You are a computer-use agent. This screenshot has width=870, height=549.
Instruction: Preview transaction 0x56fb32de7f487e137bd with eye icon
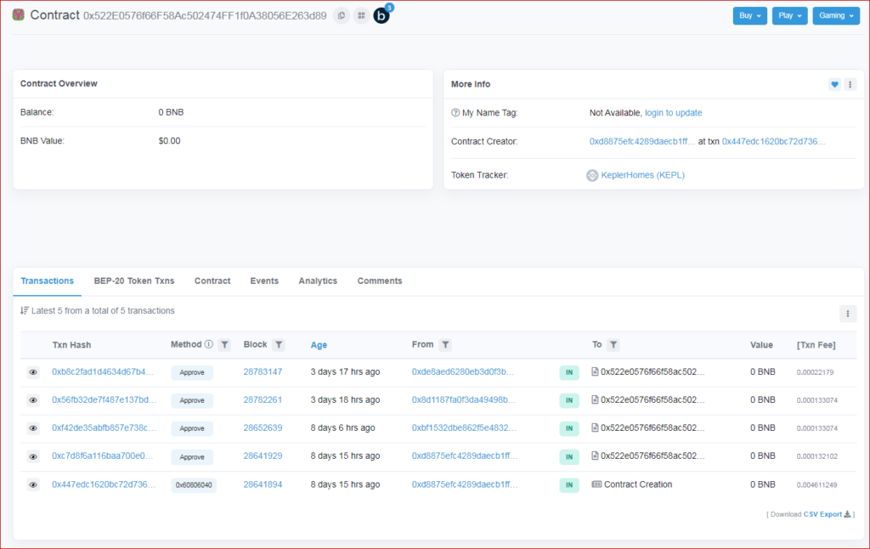click(33, 400)
